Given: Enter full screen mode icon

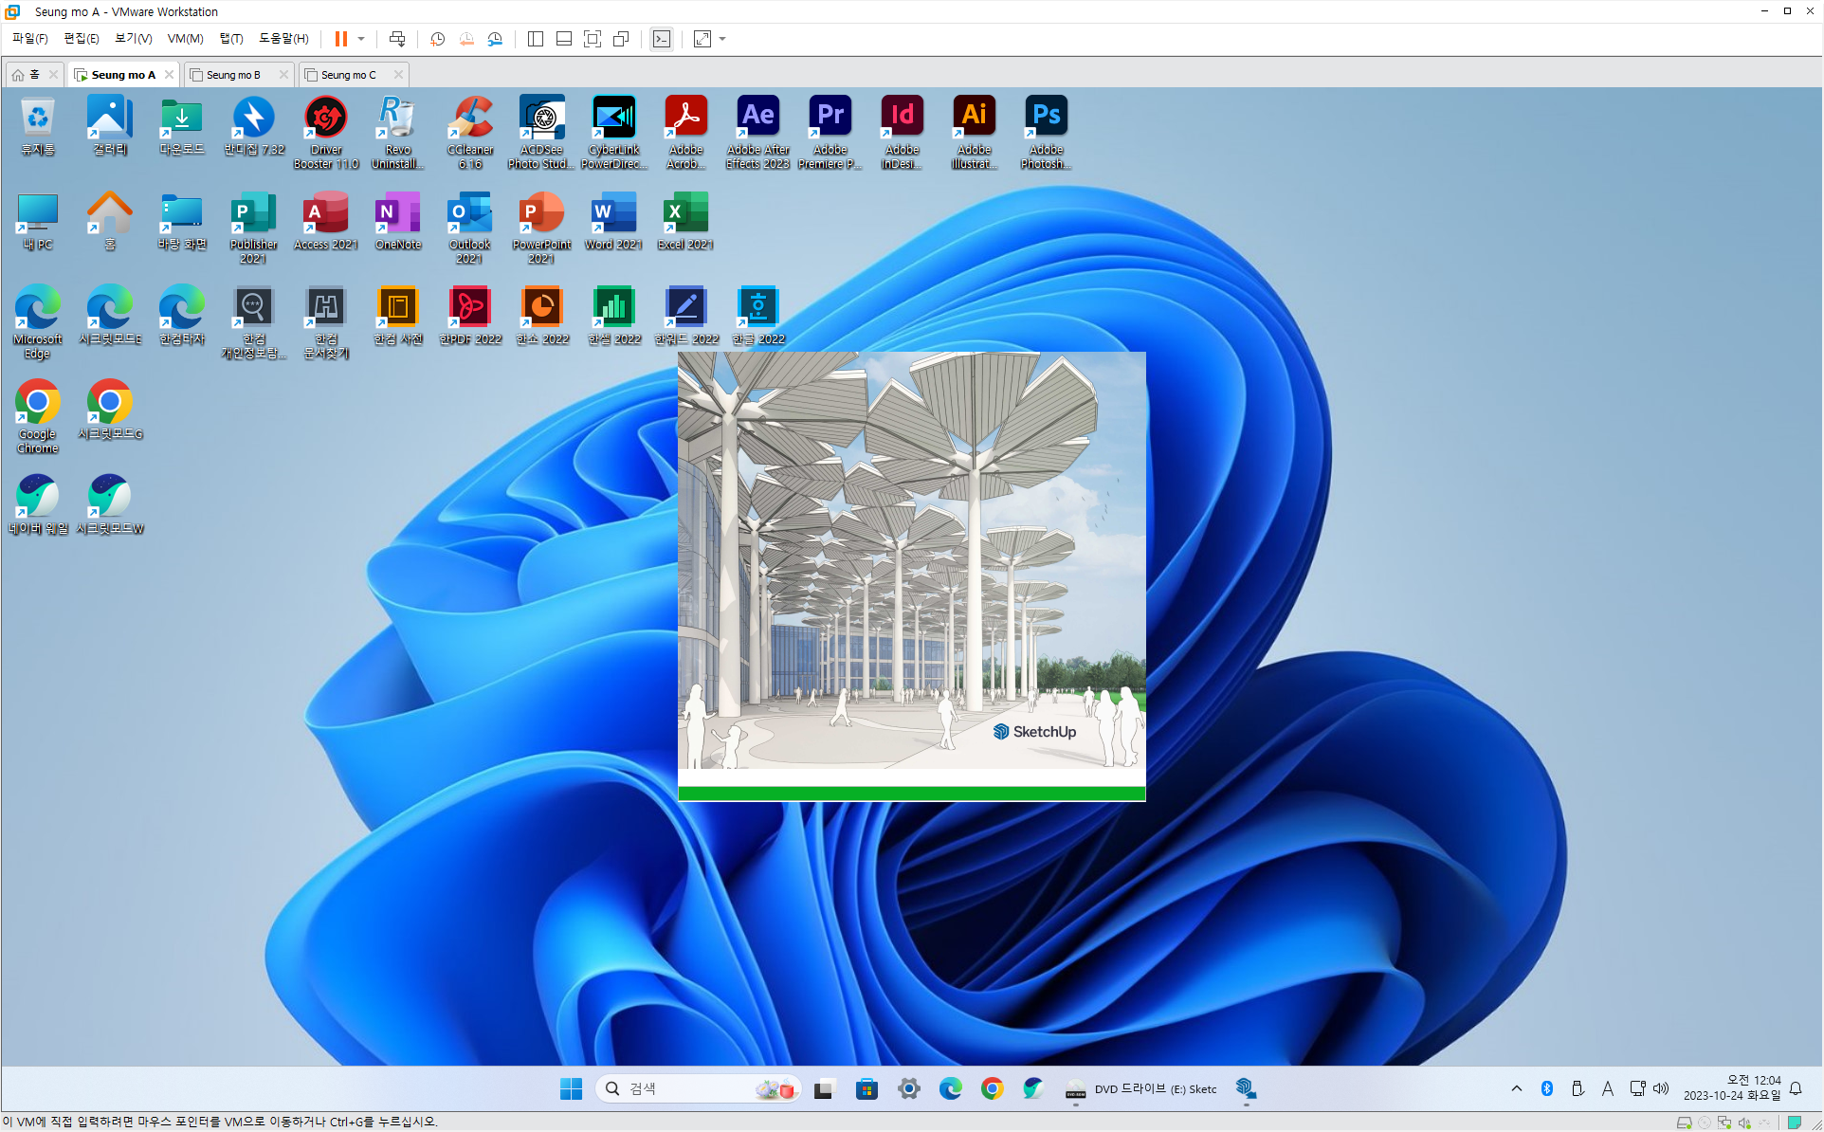Looking at the screenshot, I should pos(593,39).
